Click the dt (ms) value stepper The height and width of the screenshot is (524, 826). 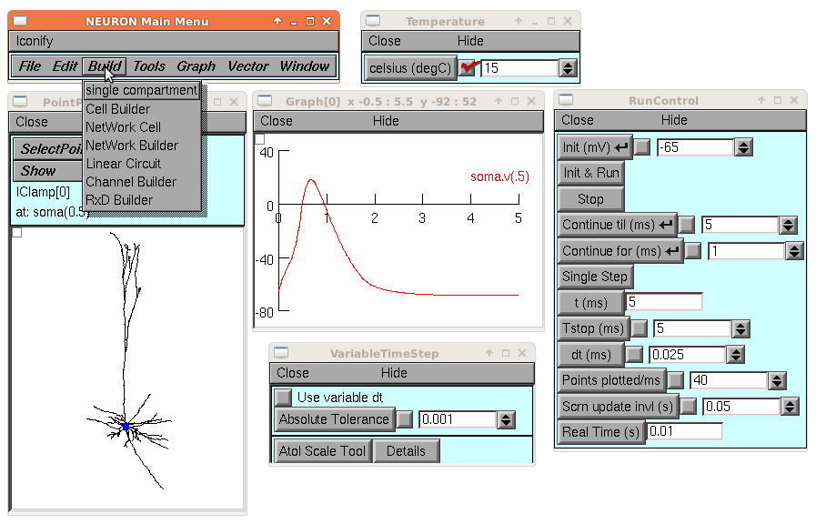(735, 355)
